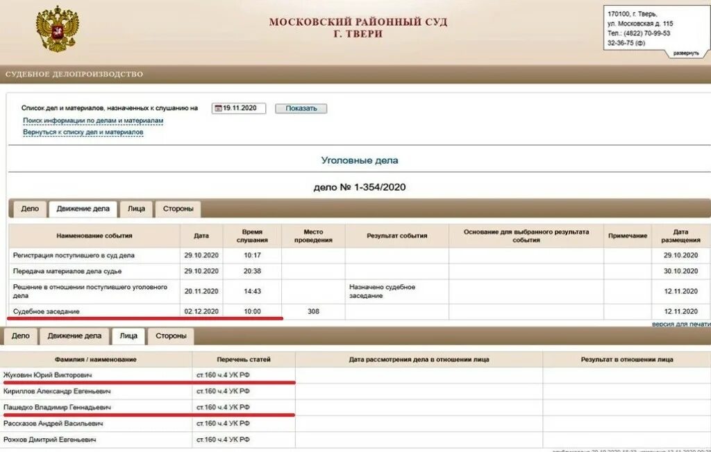Click article ст.160 ч.4 for Рожков
The image size is (711, 452).
coord(223,440)
